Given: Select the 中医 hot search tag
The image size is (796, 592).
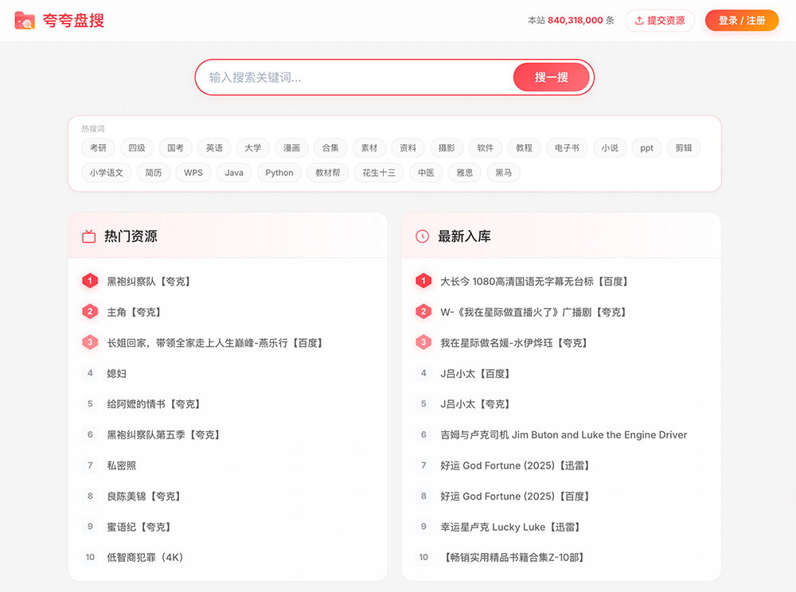Looking at the screenshot, I should tap(426, 173).
